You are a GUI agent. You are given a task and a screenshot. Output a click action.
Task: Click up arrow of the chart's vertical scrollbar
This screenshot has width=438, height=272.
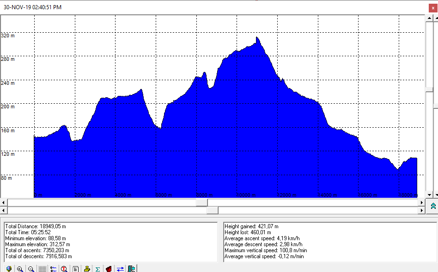click(430, 18)
